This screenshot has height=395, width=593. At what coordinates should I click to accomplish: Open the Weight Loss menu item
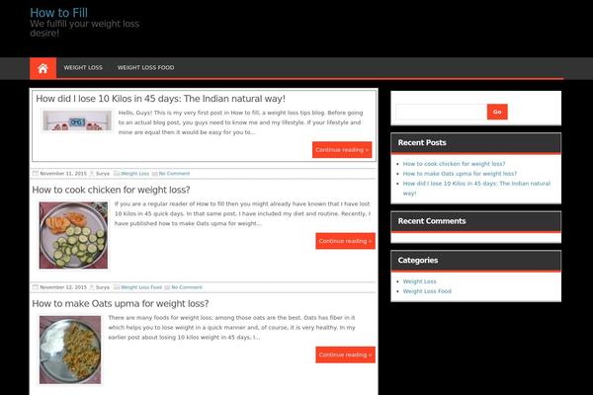click(83, 68)
